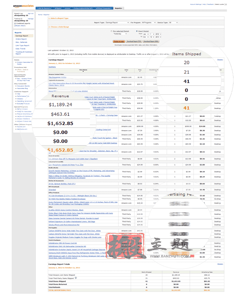Click the Summary link under Earnings Report
The height and width of the screenshot is (300, 239).
pos(52,67)
